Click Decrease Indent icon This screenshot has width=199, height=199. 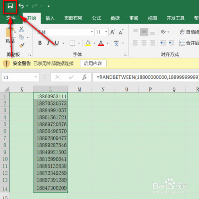163,43
